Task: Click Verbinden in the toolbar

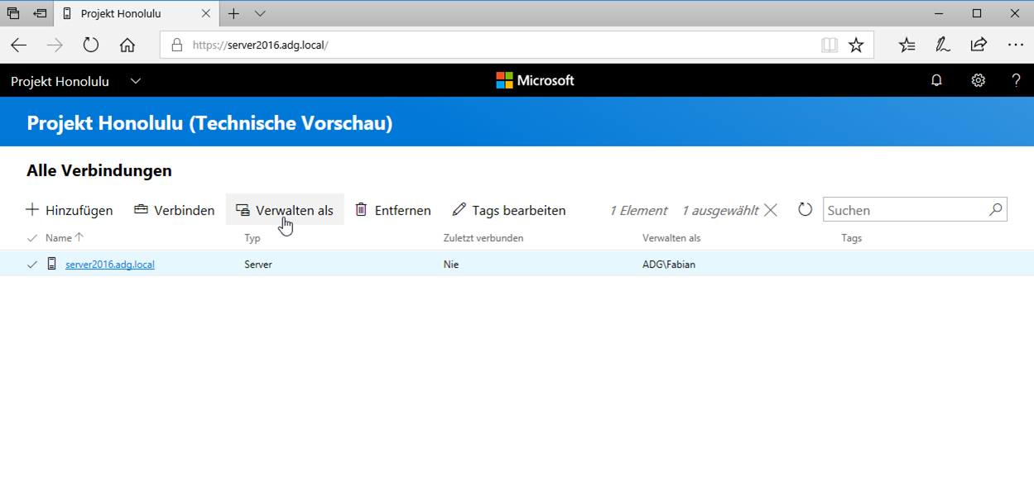Action: (174, 210)
